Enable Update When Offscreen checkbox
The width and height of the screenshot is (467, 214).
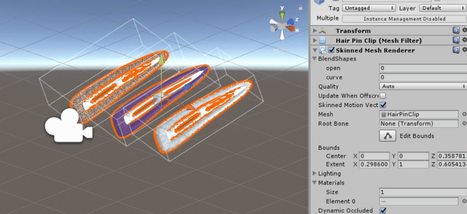(383, 96)
